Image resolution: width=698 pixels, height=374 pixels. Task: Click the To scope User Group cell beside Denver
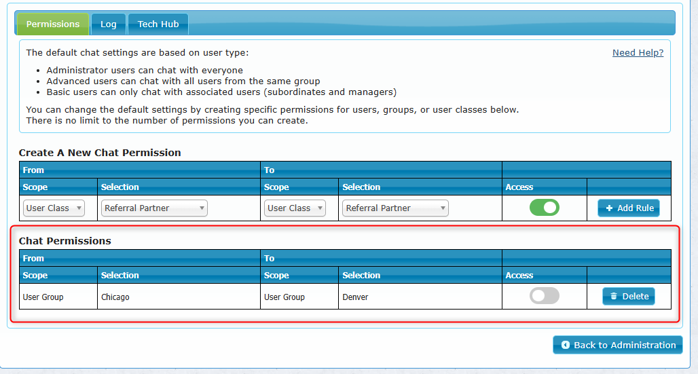(x=284, y=297)
